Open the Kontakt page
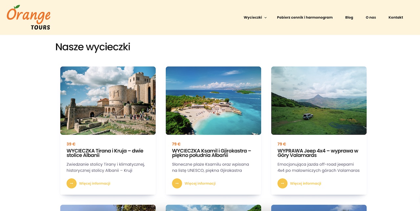This screenshot has height=211, width=420. point(396,17)
